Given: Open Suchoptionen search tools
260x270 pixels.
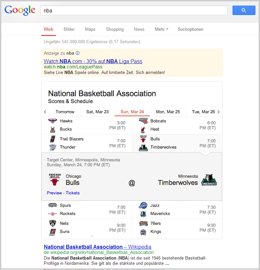Looking at the screenshot, I should (190, 29).
